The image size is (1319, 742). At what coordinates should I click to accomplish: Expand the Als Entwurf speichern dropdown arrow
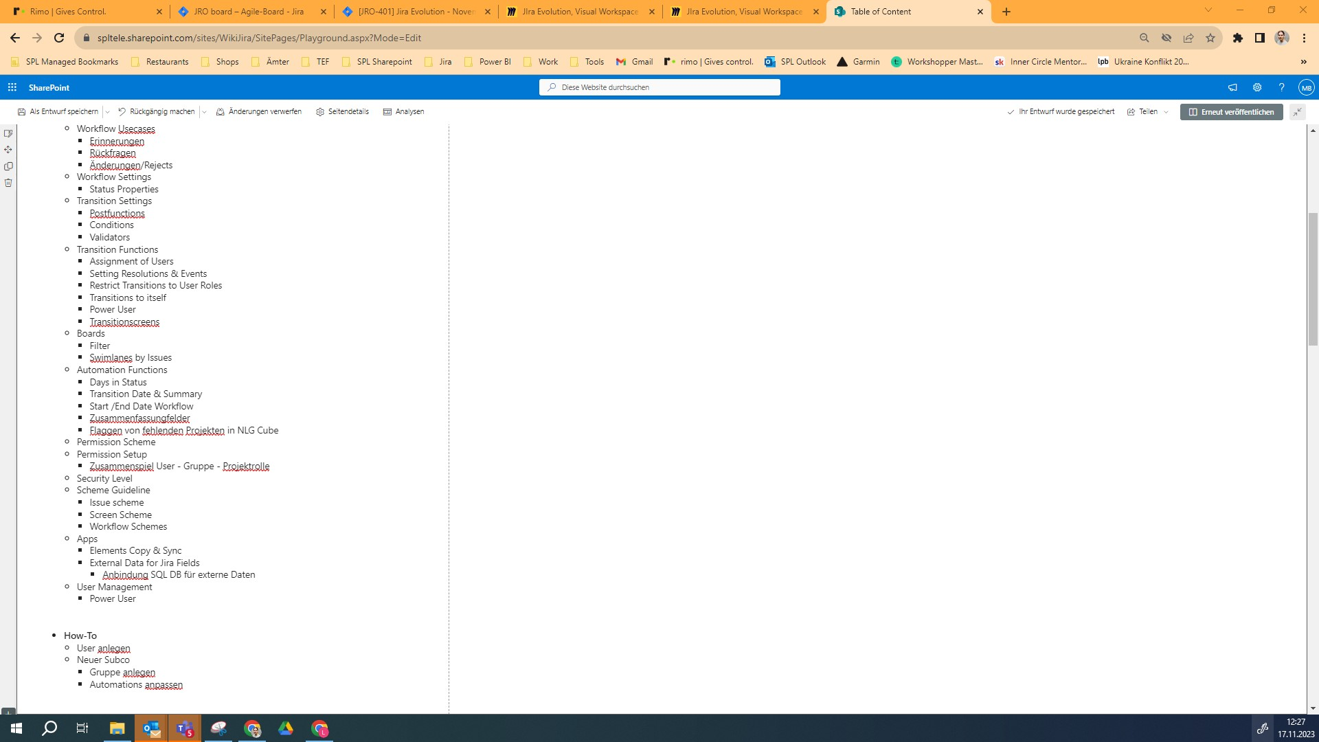point(107,112)
